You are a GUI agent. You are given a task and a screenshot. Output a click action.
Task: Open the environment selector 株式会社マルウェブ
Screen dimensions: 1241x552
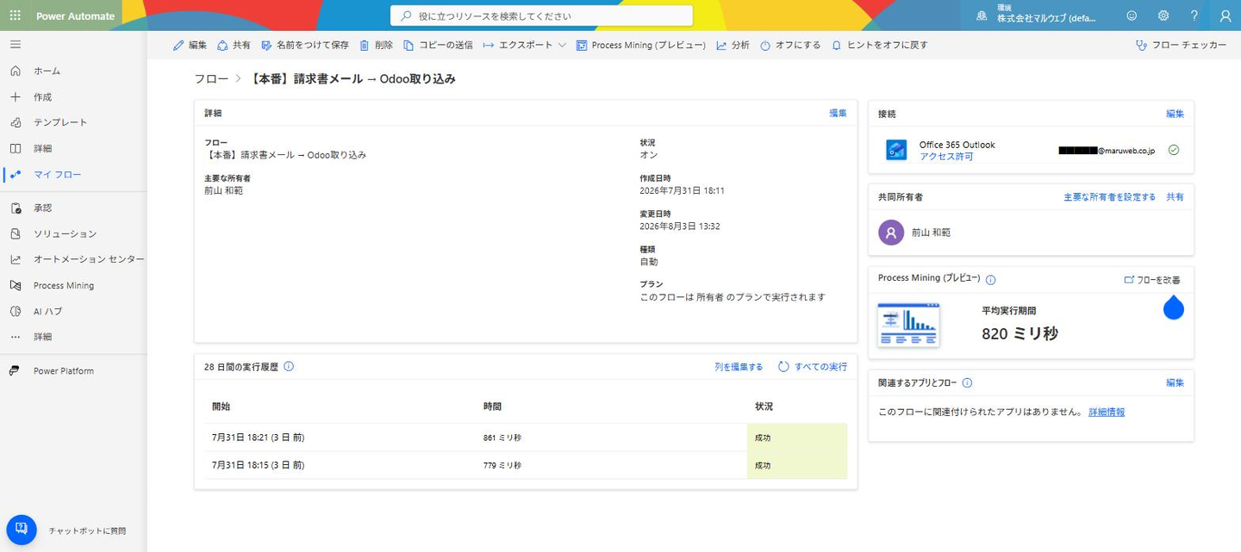(1037, 16)
